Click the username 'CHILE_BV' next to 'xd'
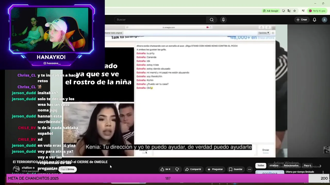Screen dimensions: 330x185 point(27,139)
